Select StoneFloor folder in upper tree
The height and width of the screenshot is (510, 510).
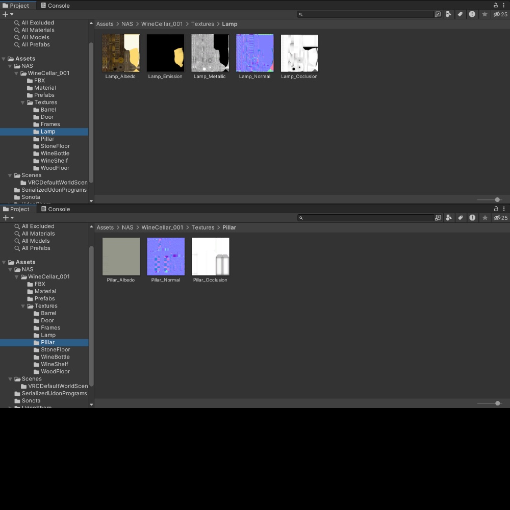[x=52, y=146]
